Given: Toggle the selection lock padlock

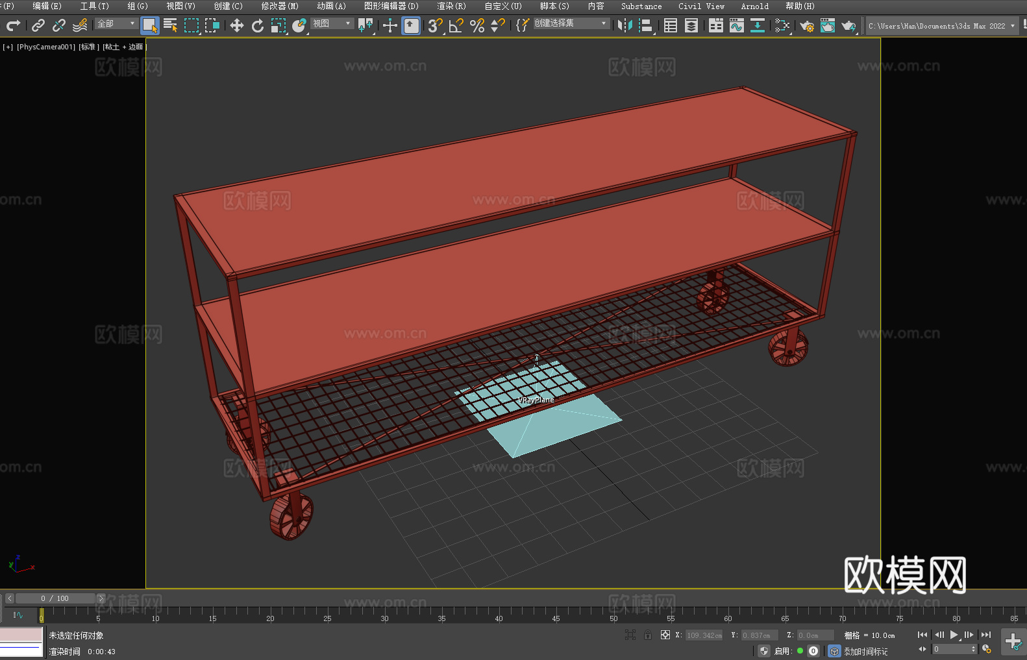Looking at the screenshot, I should coord(648,635).
